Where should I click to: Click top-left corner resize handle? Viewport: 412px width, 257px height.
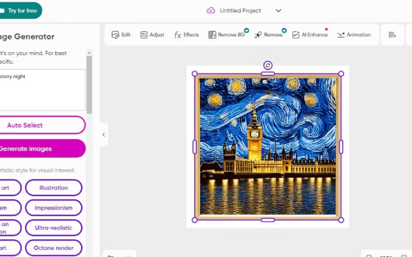[x=195, y=74]
